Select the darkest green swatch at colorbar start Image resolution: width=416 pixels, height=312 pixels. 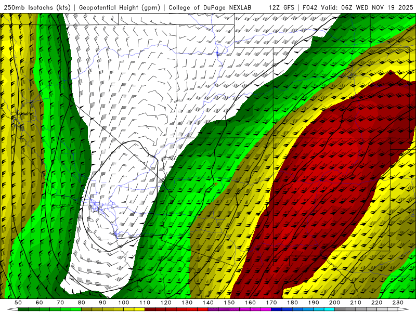pyautogui.click(x=23, y=309)
